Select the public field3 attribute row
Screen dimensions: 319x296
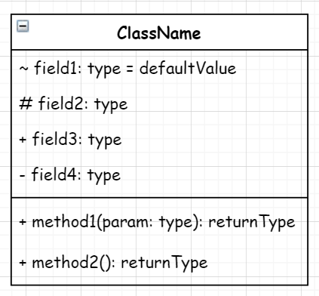159,140
